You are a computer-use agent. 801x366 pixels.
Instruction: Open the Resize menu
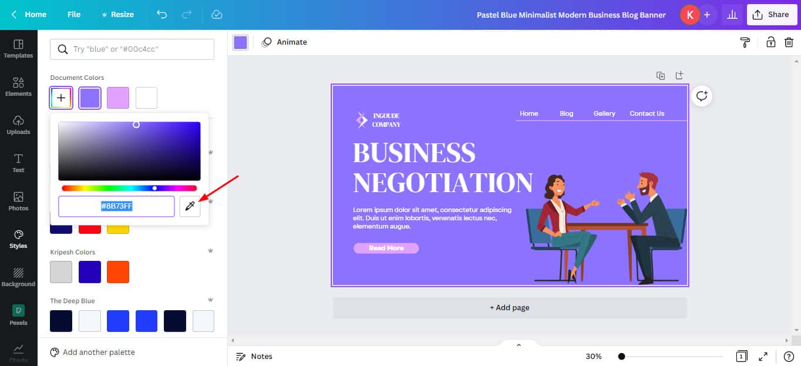click(117, 15)
